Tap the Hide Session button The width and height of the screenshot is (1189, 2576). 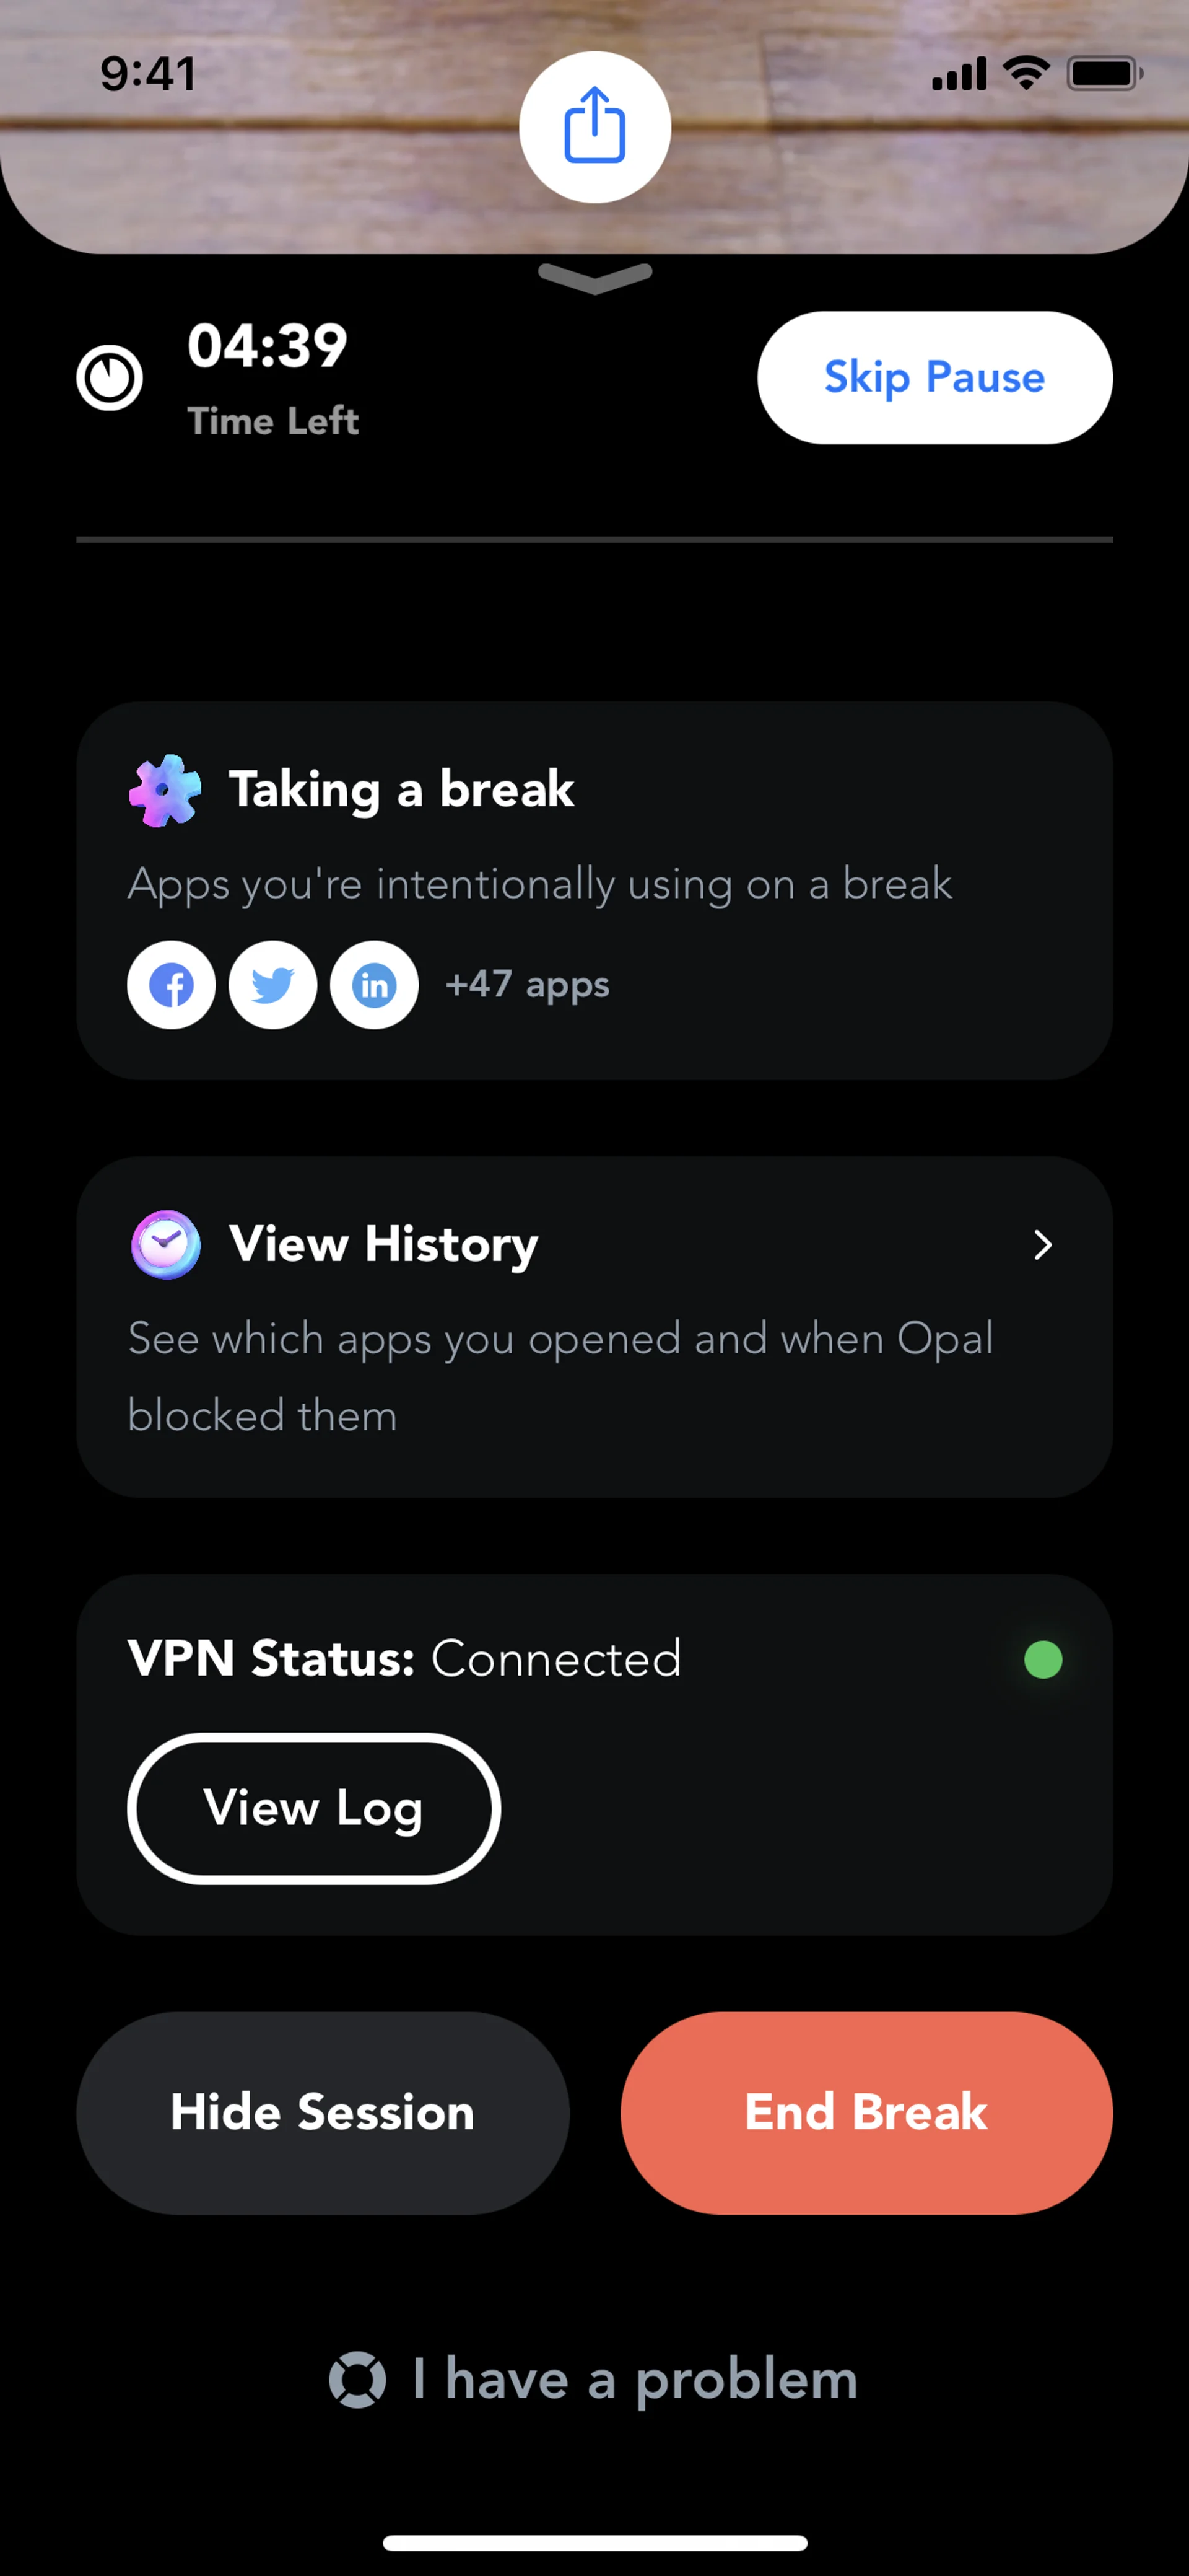click(323, 2112)
